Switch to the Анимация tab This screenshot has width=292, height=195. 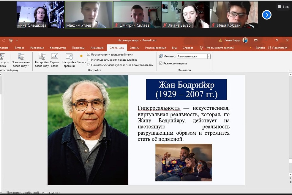pos(97,48)
